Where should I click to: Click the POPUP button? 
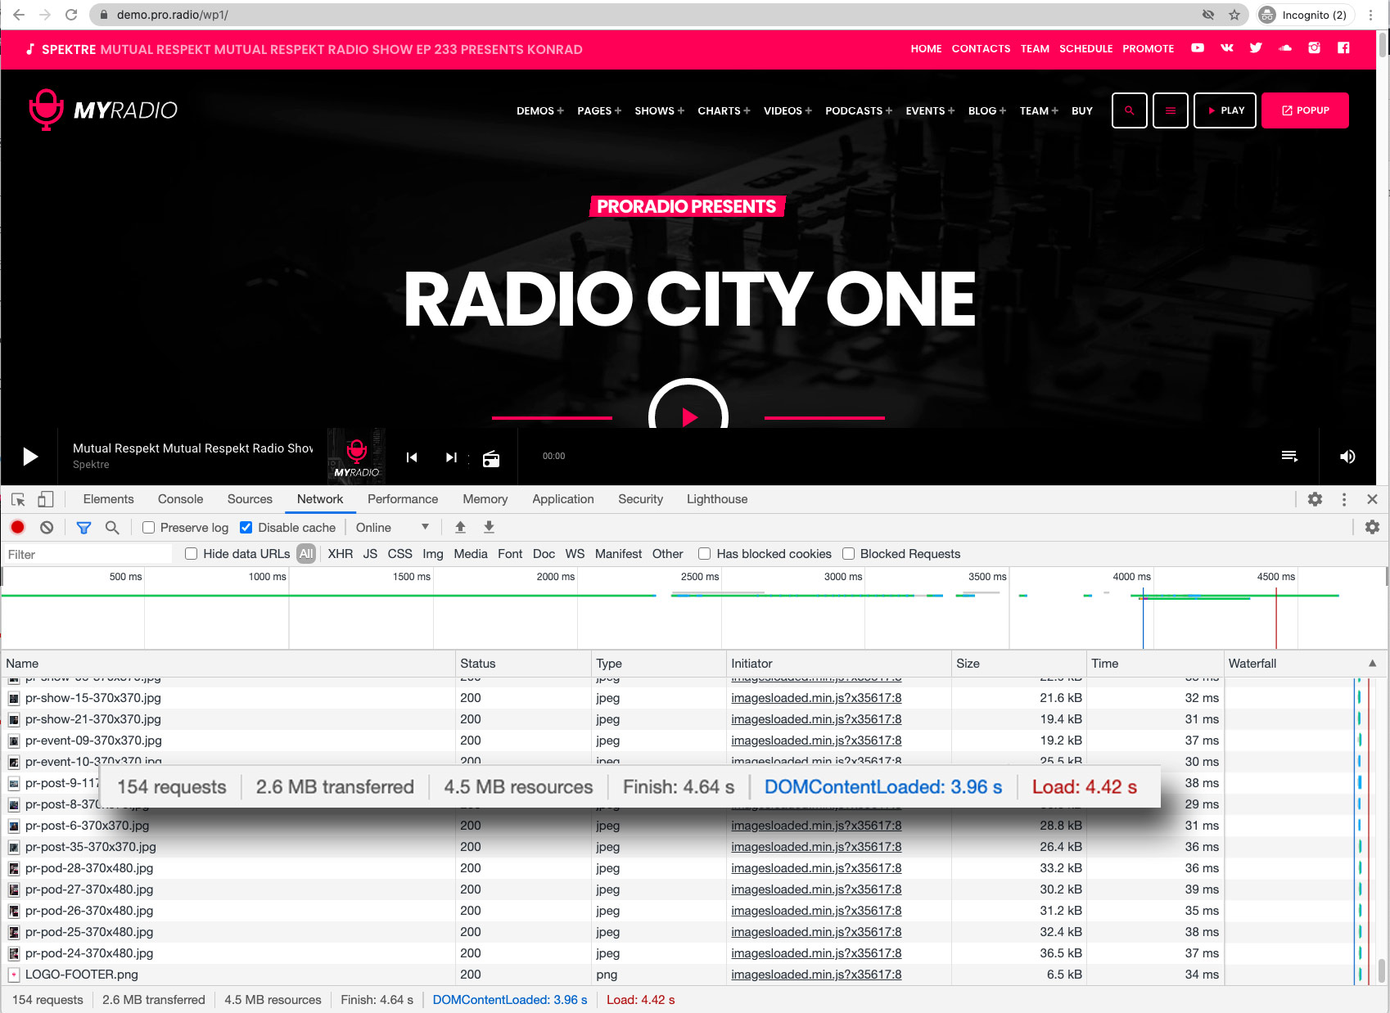coord(1305,110)
